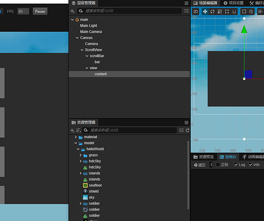Toggle the 2D view mode button
The image size is (264, 221).
tap(195, 12)
